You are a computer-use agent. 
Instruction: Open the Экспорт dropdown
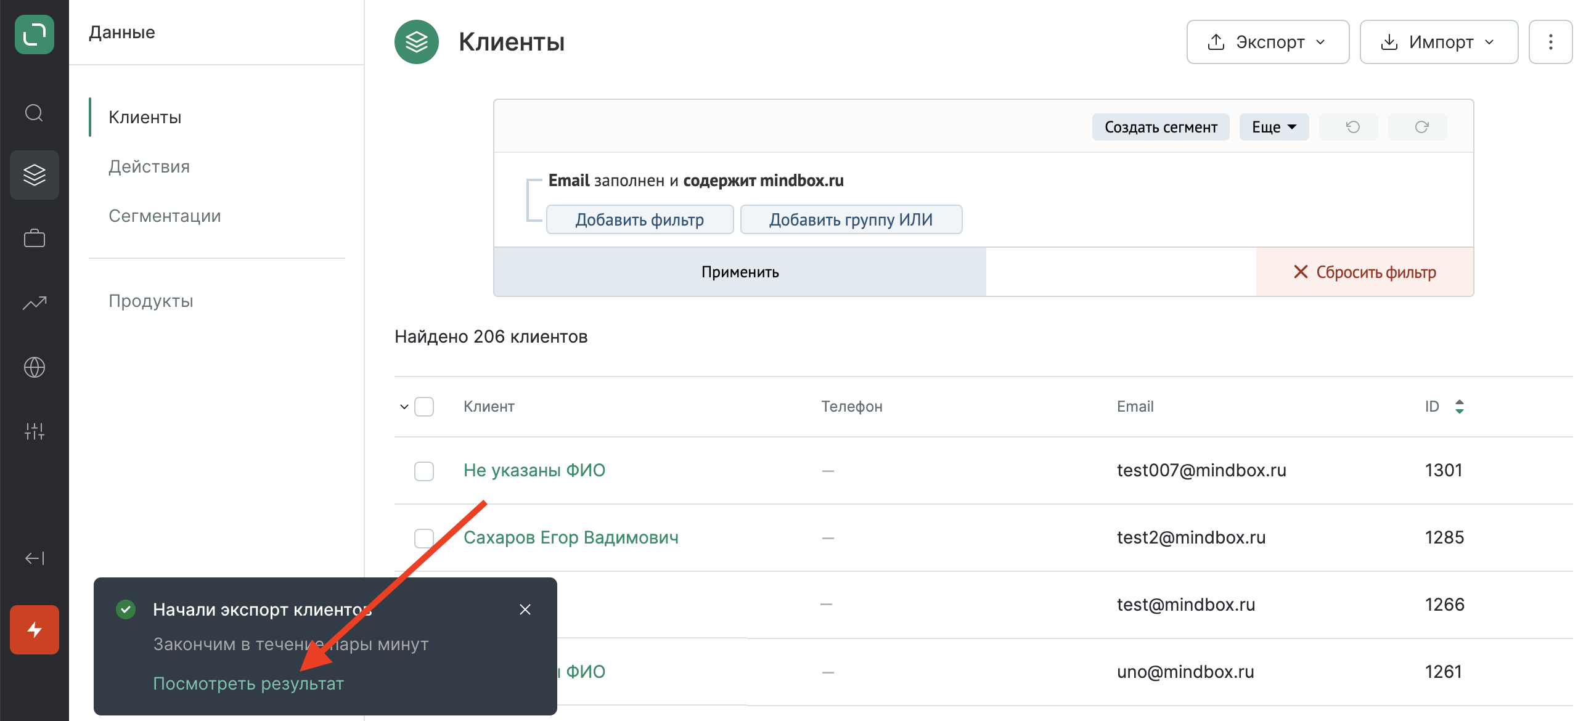click(x=1268, y=42)
